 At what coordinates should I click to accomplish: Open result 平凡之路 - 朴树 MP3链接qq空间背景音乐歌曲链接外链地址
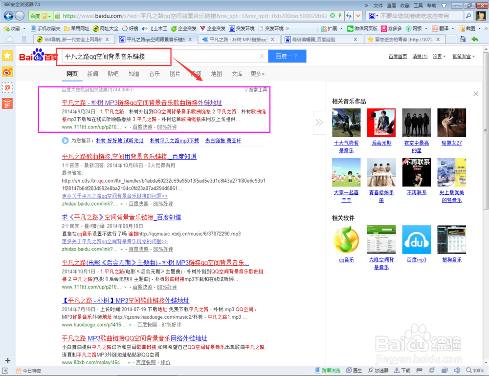(142, 103)
